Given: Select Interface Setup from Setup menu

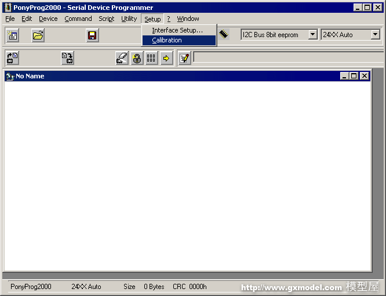Looking at the screenshot, I should 177,30.
